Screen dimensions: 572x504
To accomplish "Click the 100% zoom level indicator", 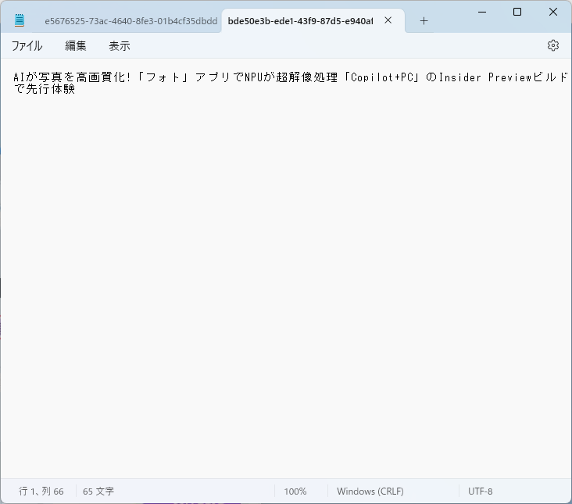I will click(x=295, y=491).
